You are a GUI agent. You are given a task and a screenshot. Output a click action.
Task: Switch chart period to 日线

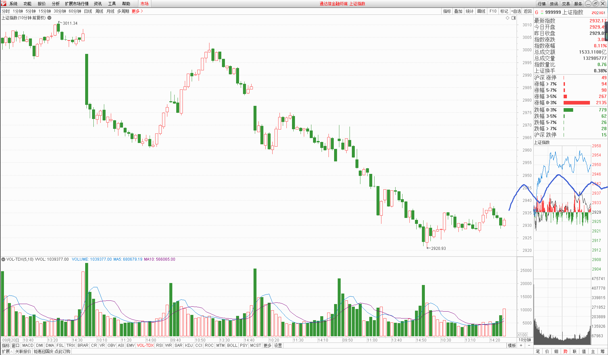88,11
